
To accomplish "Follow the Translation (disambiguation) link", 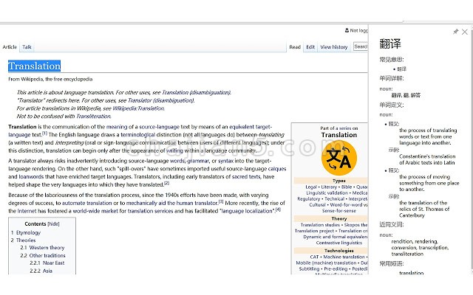I will [x=197, y=92].
